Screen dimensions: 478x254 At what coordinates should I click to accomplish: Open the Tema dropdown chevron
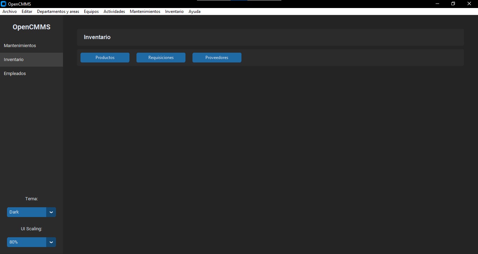pyautogui.click(x=51, y=212)
